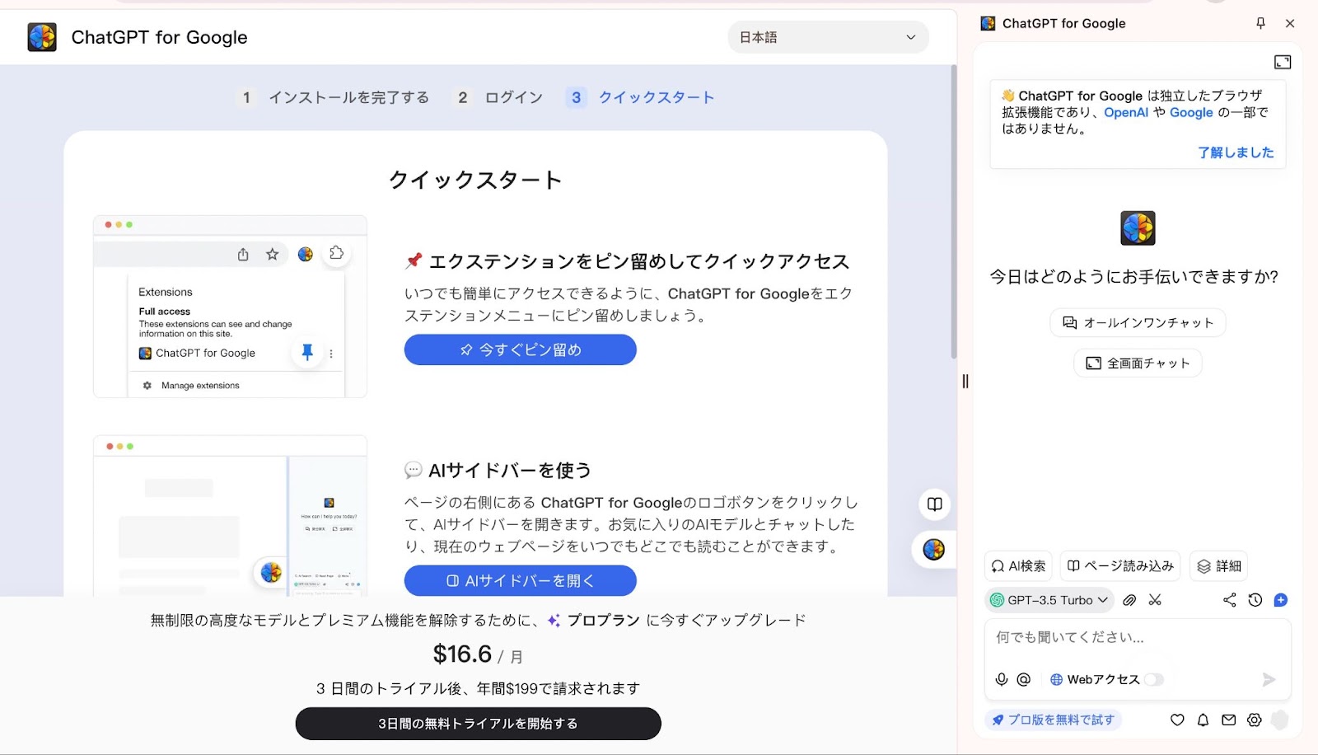Switch to the 詳細 mode
Screen dimensions: 1318x755
tap(1218, 566)
